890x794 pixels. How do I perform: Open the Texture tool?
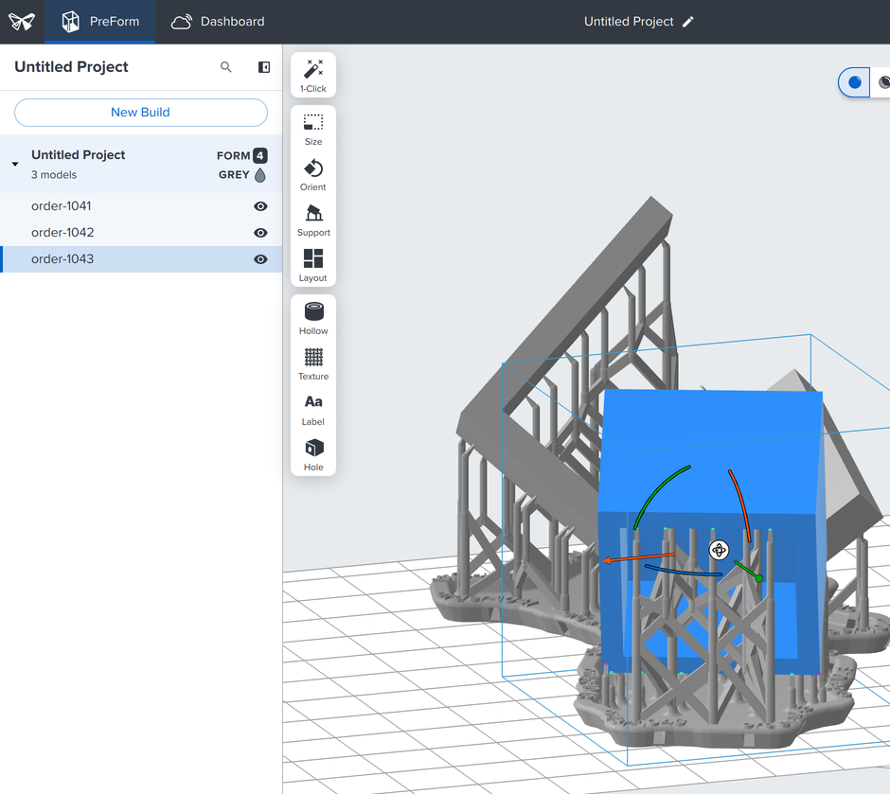click(x=313, y=364)
